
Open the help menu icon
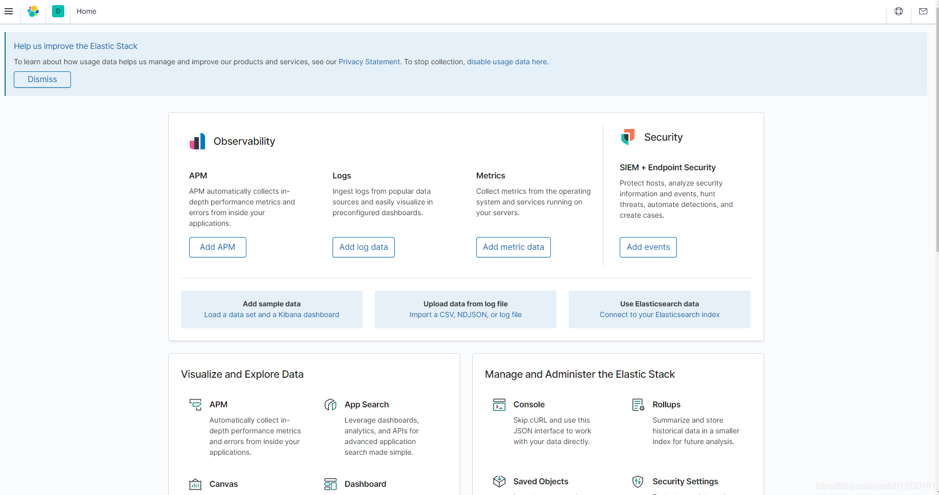point(899,11)
